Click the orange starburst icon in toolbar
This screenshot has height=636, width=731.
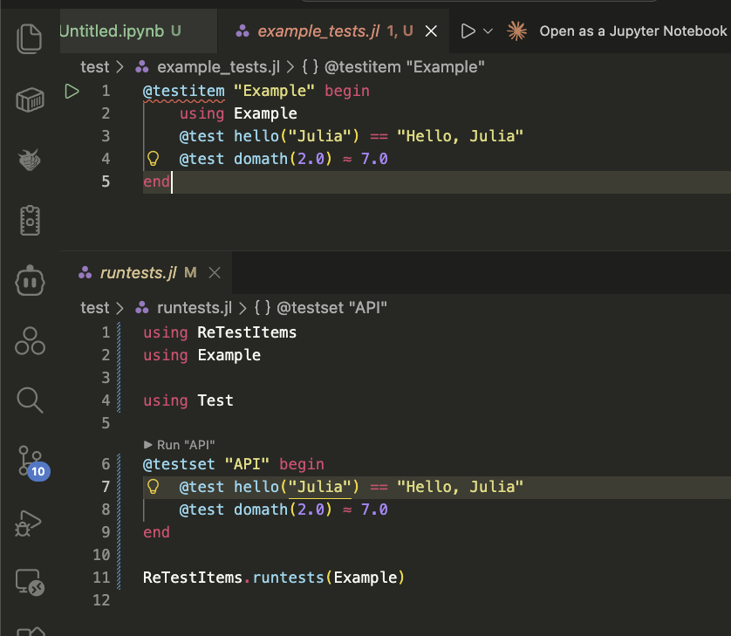pyautogui.click(x=516, y=31)
